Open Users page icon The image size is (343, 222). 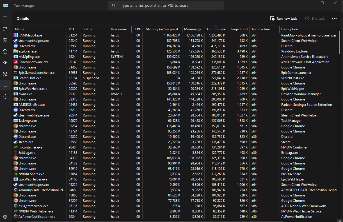(5, 74)
